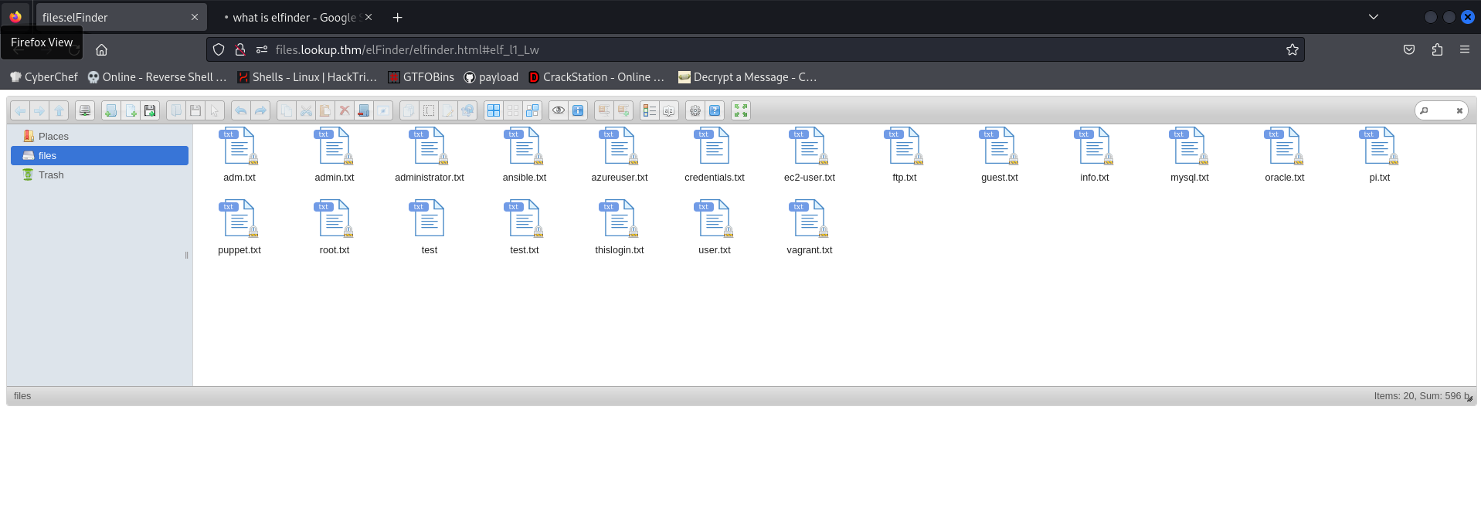
Task: Click the blue Get info icon
Action: point(578,111)
